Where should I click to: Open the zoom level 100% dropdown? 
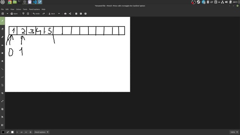[x=234, y=132]
